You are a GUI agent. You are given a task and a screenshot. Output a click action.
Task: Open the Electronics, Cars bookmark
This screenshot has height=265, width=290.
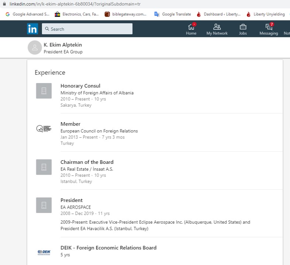(77, 14)
